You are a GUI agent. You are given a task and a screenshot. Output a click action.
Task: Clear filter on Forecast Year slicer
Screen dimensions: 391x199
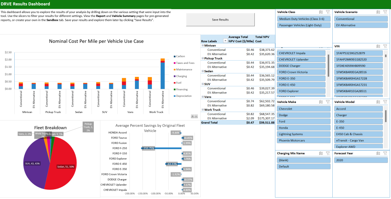(x=385, y=153)
